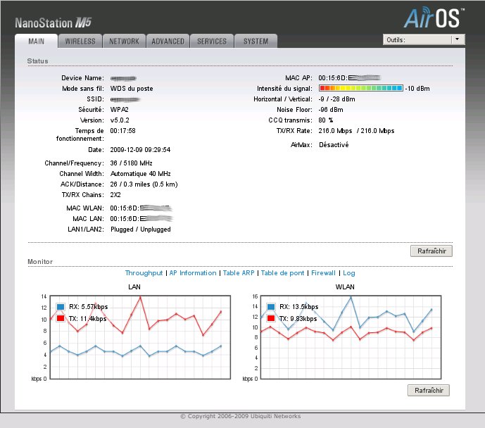
Task: Click the '80 %' CCQ value
Action: (x=326, y=120)
